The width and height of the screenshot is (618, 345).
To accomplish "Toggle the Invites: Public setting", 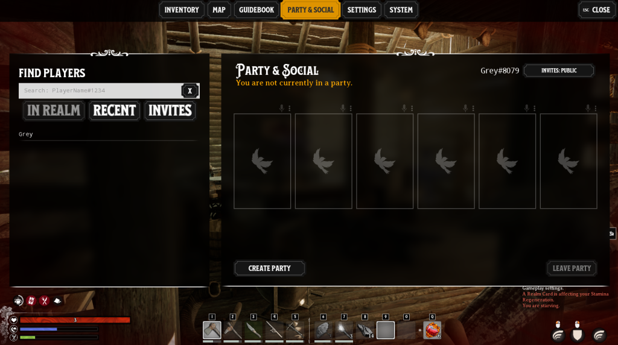I will (559, 71).
